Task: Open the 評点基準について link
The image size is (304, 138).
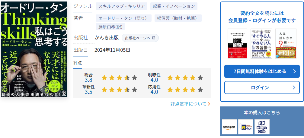Action: click(x=188, y=104)
